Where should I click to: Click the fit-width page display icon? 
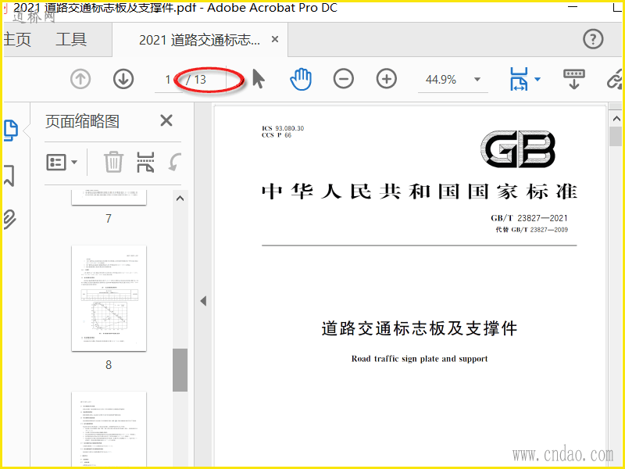coord(519,79)
